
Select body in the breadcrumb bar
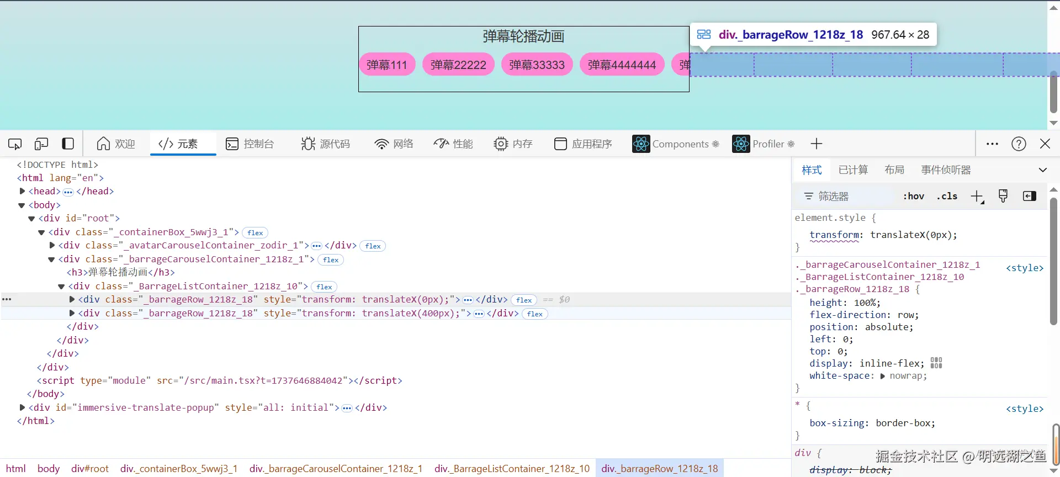(x=49, y=469)
